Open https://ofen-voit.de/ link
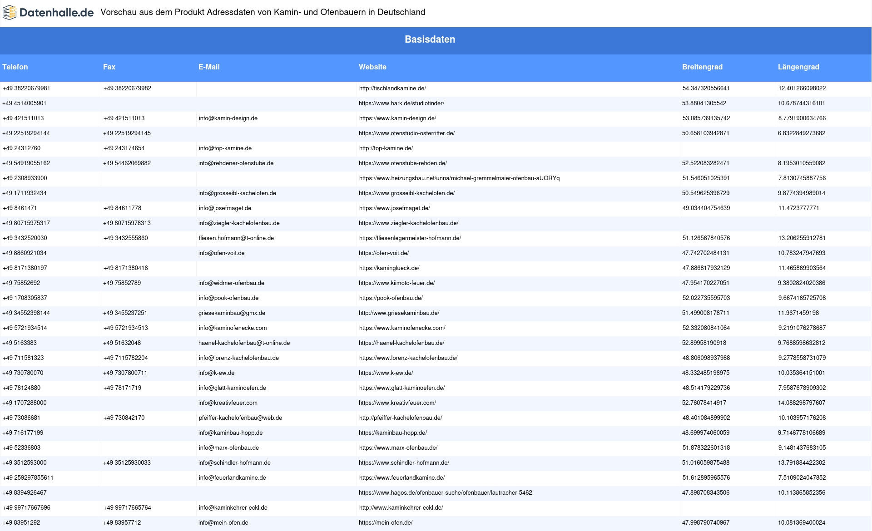 [x=384, y=253]
